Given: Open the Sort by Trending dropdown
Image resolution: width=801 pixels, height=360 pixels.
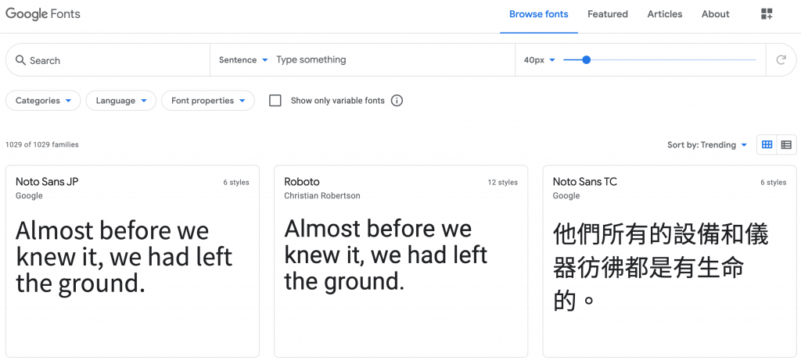Looking at the screenshot, I should click(x=707, y=144).
